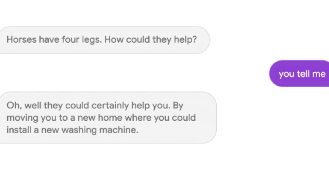Click the question "How could they help?"

[151, 40]
